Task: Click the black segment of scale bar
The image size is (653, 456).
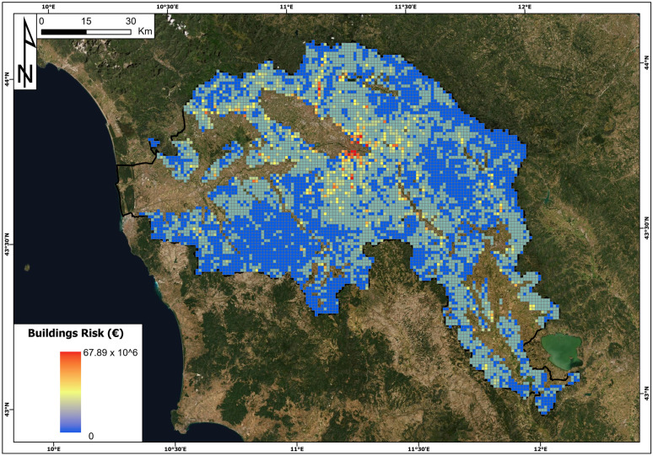Action: click(64, 32)
